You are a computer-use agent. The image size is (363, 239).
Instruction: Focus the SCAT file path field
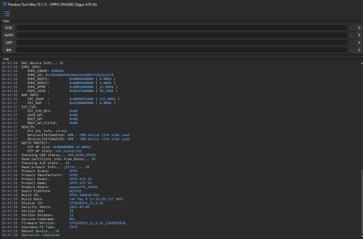coord(181,28)
